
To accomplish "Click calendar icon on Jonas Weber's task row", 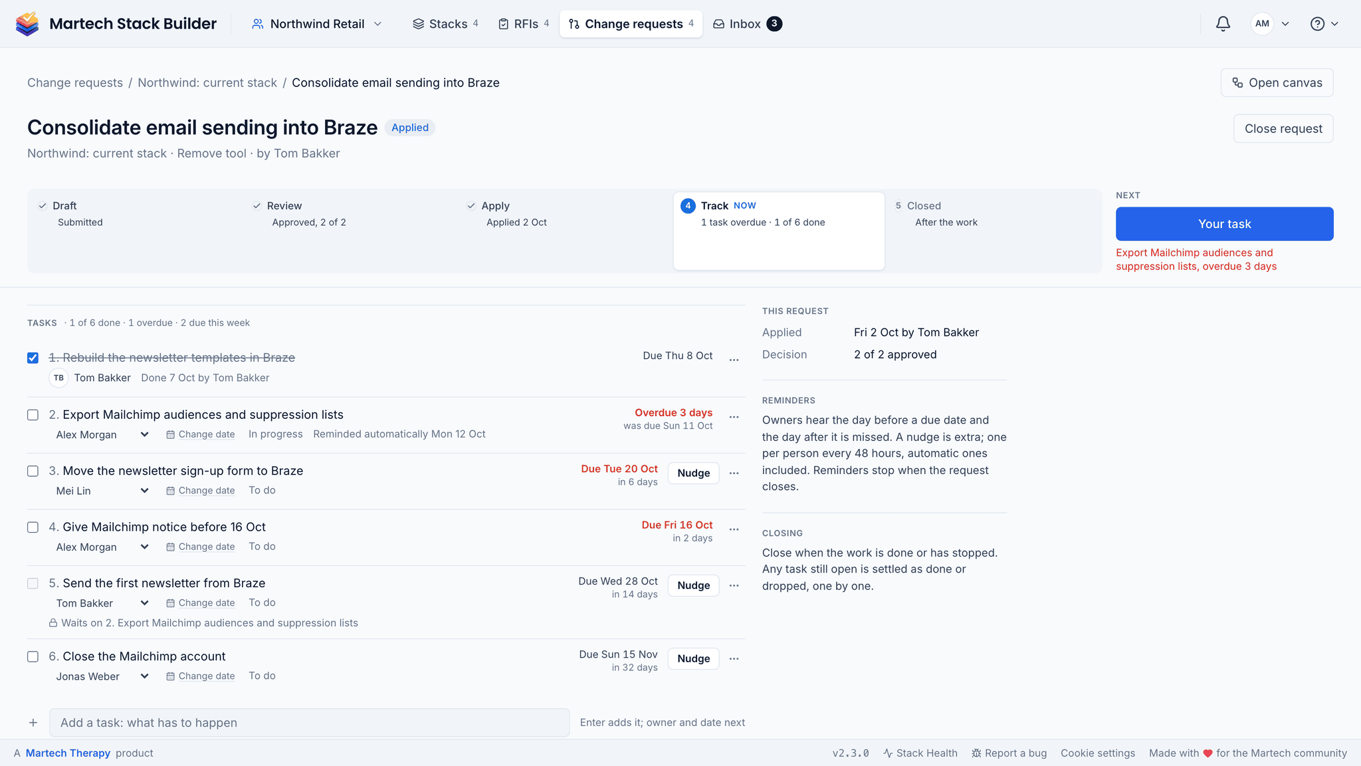I will coord(171,676).
